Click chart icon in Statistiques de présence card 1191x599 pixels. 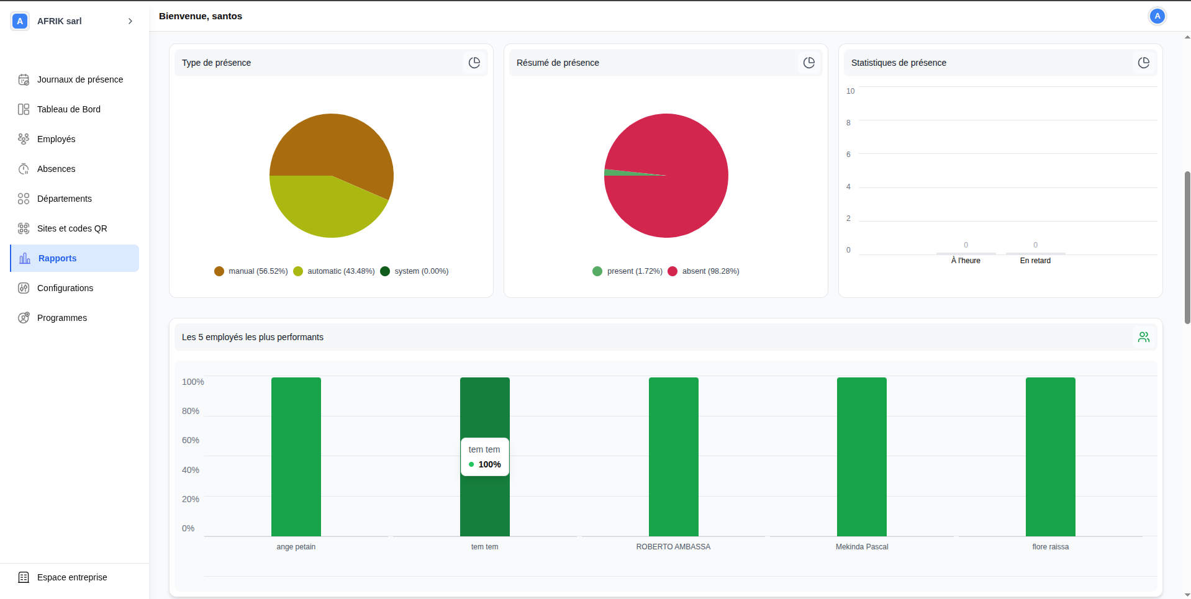(1143, 63)
